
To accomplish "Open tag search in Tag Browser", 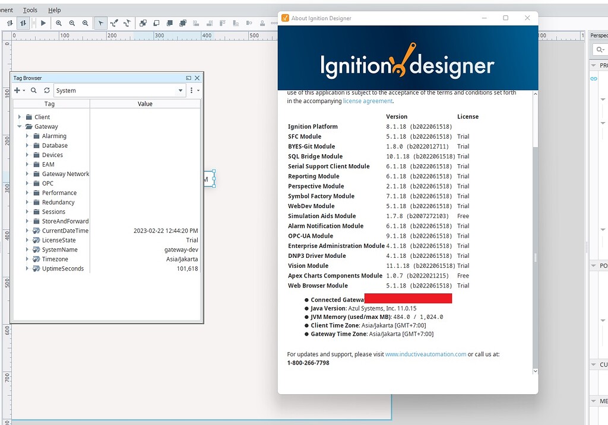I will [x=34, y=90].
